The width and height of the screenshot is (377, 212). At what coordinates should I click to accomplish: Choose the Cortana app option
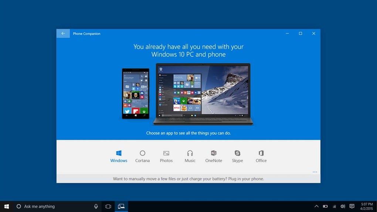[x=142, y=156]
